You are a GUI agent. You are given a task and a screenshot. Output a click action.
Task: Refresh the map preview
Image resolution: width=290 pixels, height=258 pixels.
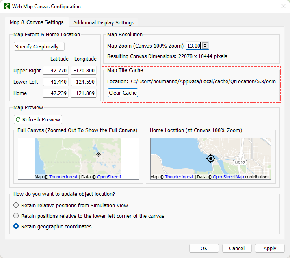tap(38, 119)
